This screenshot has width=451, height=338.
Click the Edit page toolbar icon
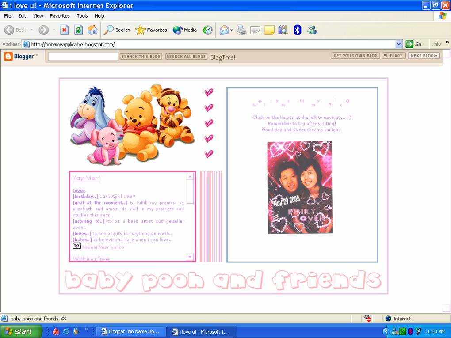tap(255, 30)
